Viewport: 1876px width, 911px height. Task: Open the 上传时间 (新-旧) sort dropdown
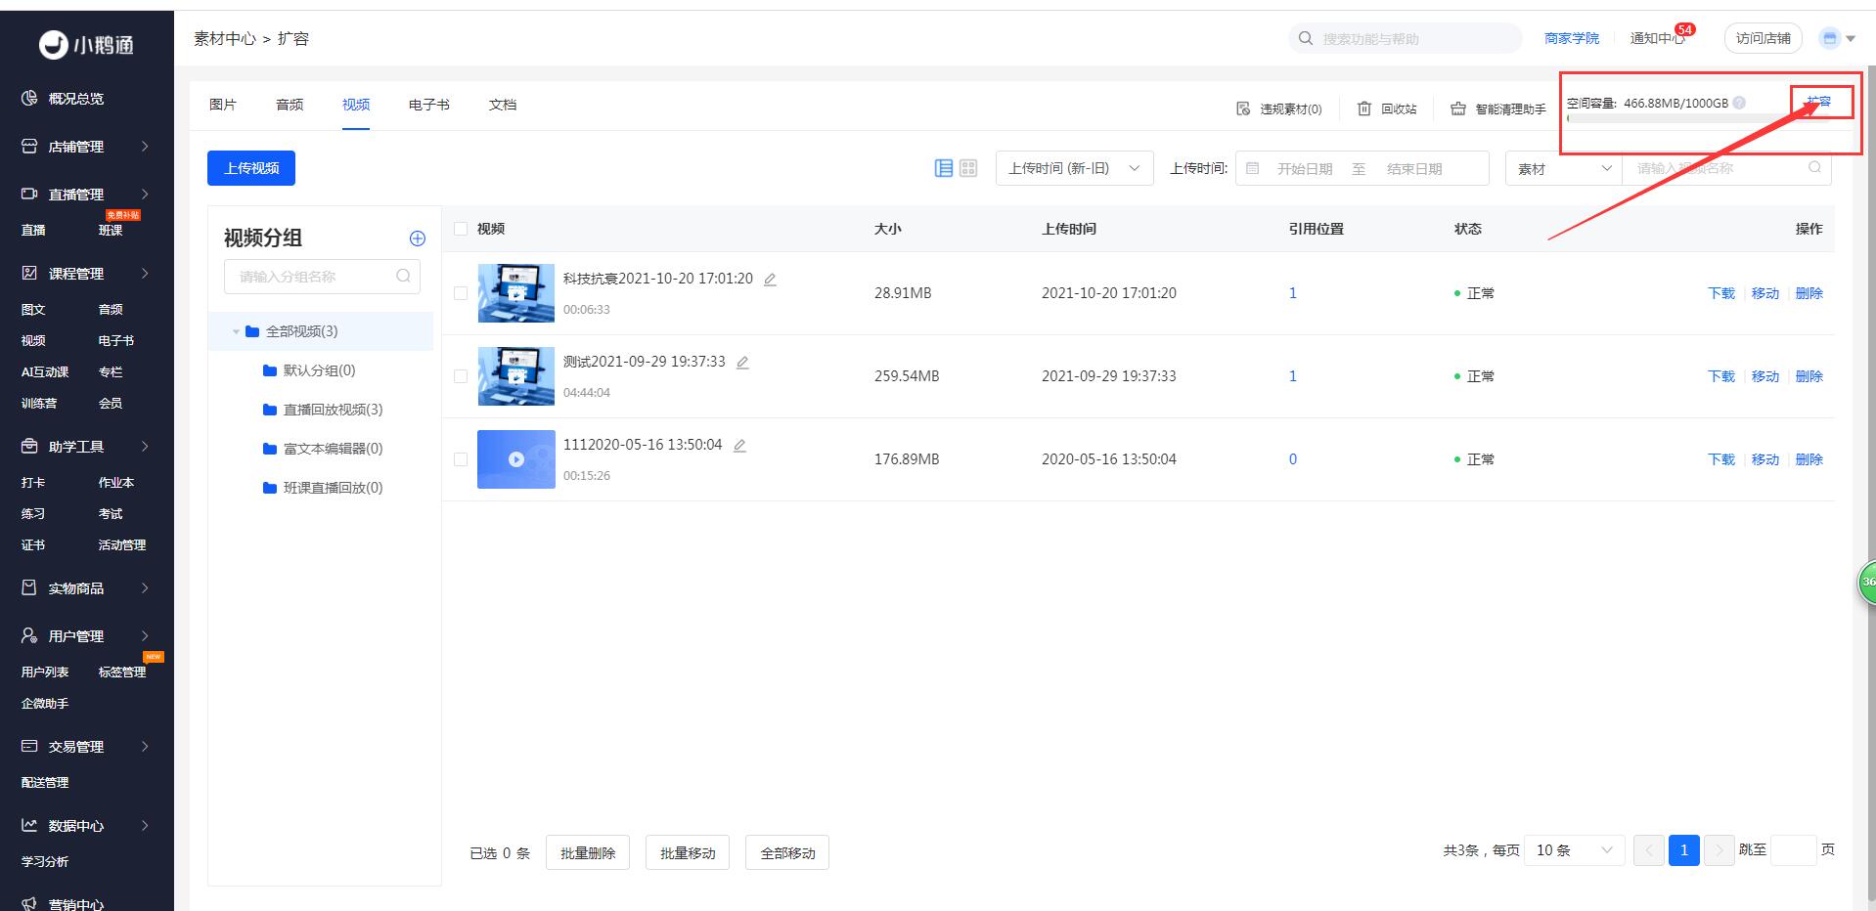[1074, 168]
